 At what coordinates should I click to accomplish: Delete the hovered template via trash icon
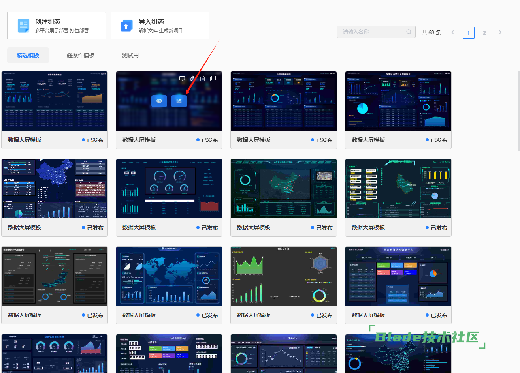pos(203,79)
